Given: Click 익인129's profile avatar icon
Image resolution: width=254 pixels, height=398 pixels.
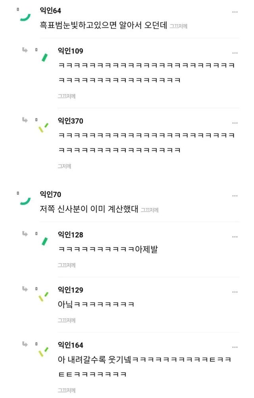Looking at the screenshot, I should (x=43, y=296).
